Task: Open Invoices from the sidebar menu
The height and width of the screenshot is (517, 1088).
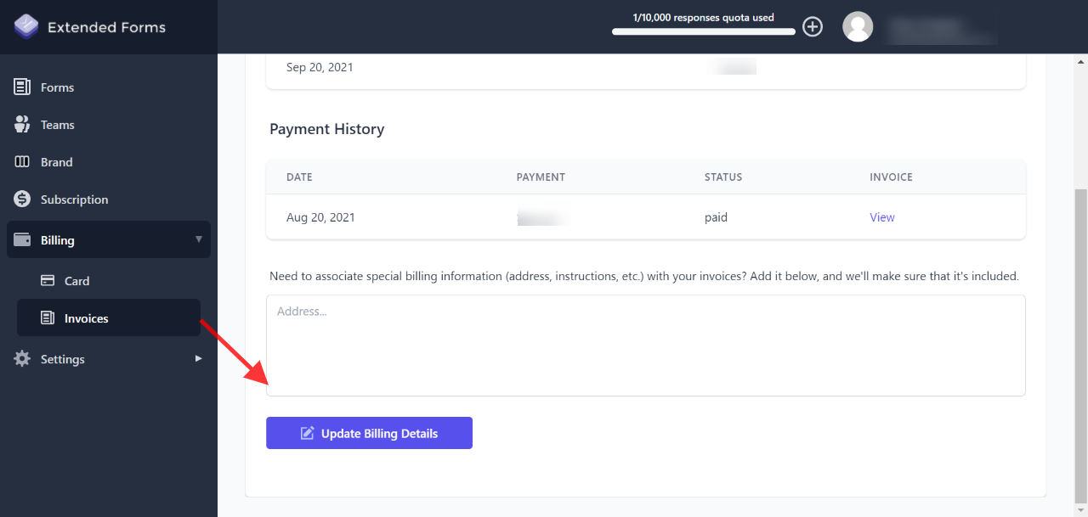Action: click(x=88, y=318)
